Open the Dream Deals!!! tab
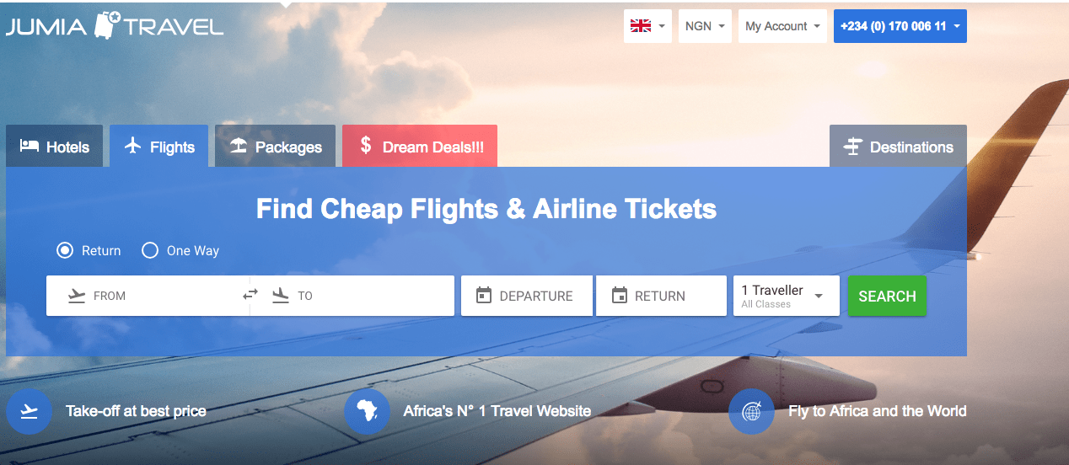The image size is (1069, 465). click(x=420, y=147)
